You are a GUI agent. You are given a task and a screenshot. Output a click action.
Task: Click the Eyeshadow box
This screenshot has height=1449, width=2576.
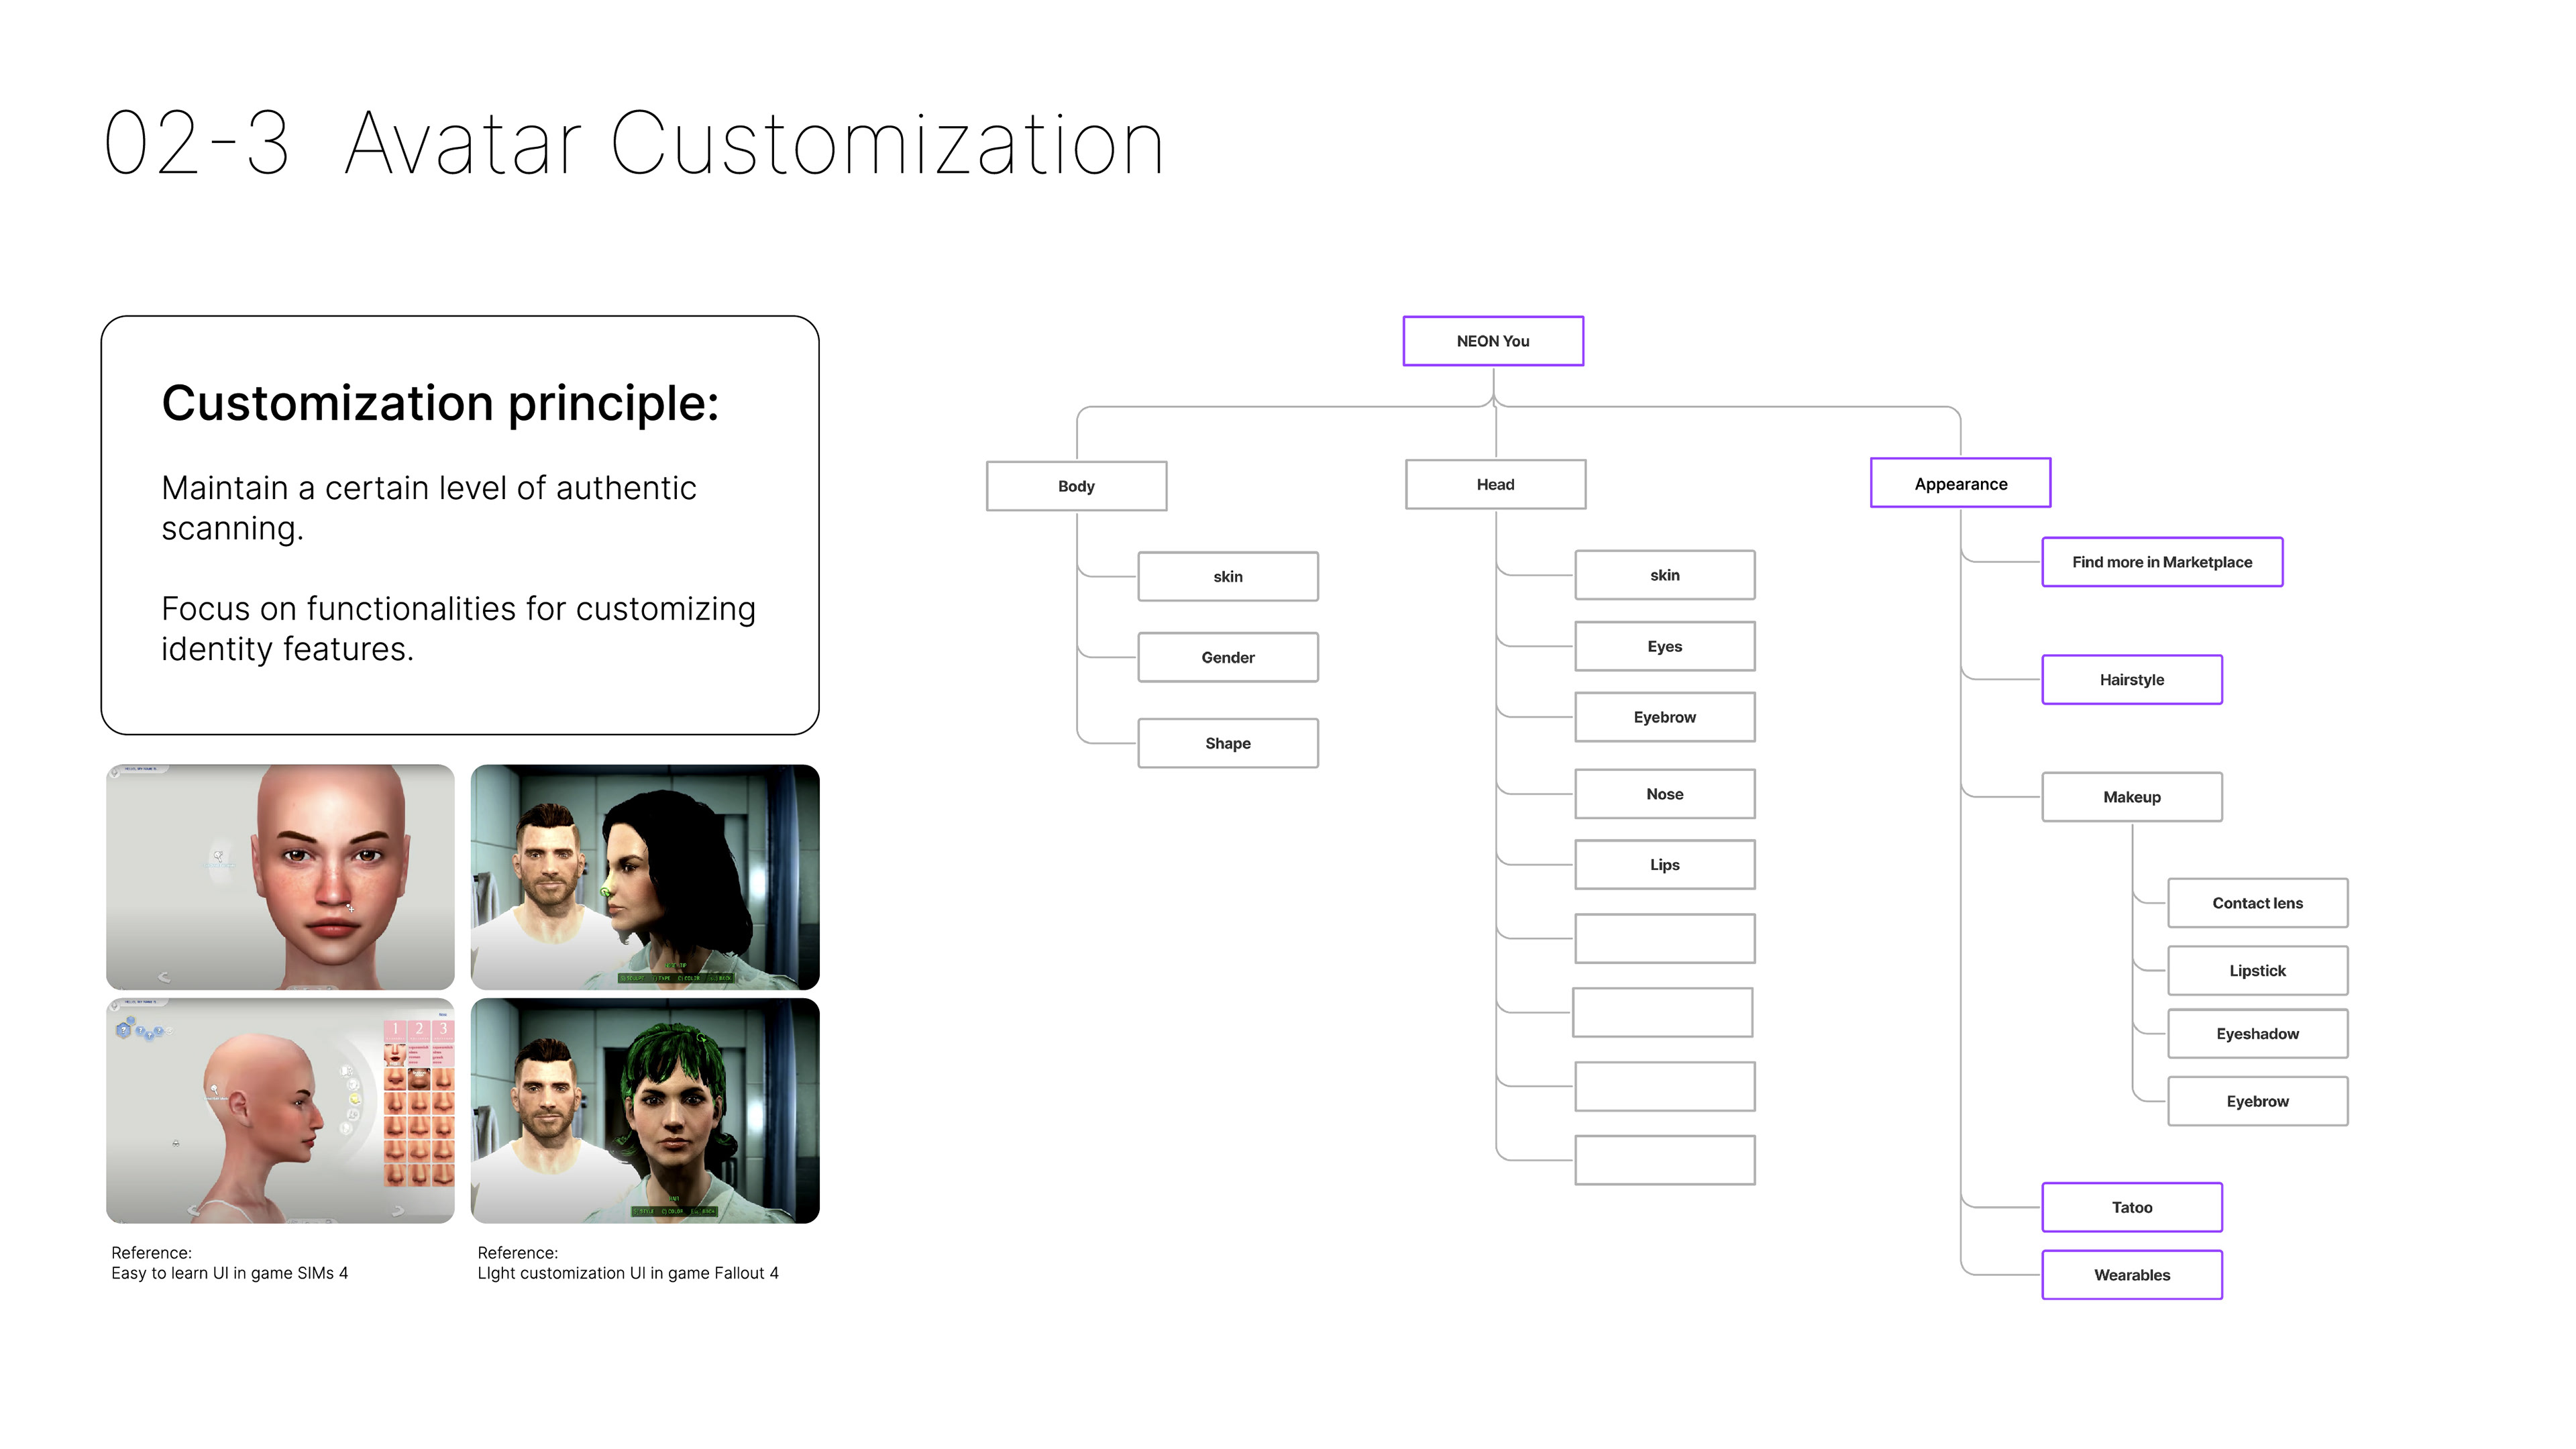pyautogui.click(x=2256, y=1034)
